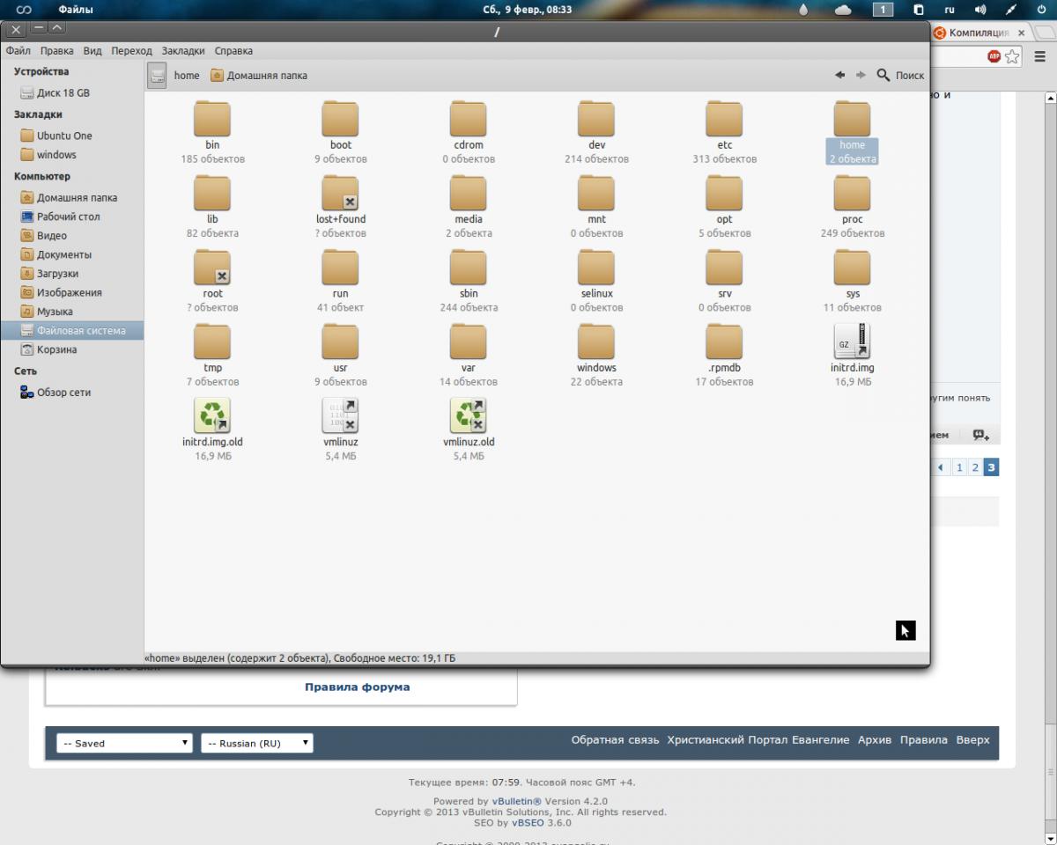
Task: Follow the Обратная связь link
Action: 615,740
